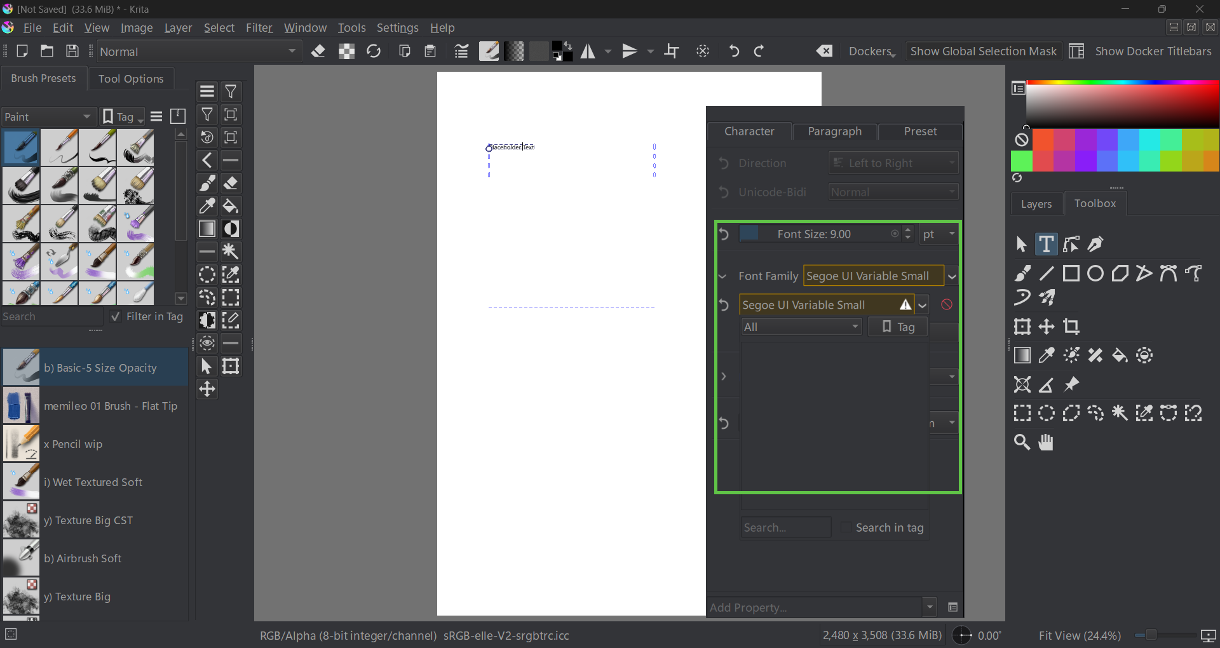Toggle Show Global Selection Mask

pyautogui.click(x=983, y=51)
